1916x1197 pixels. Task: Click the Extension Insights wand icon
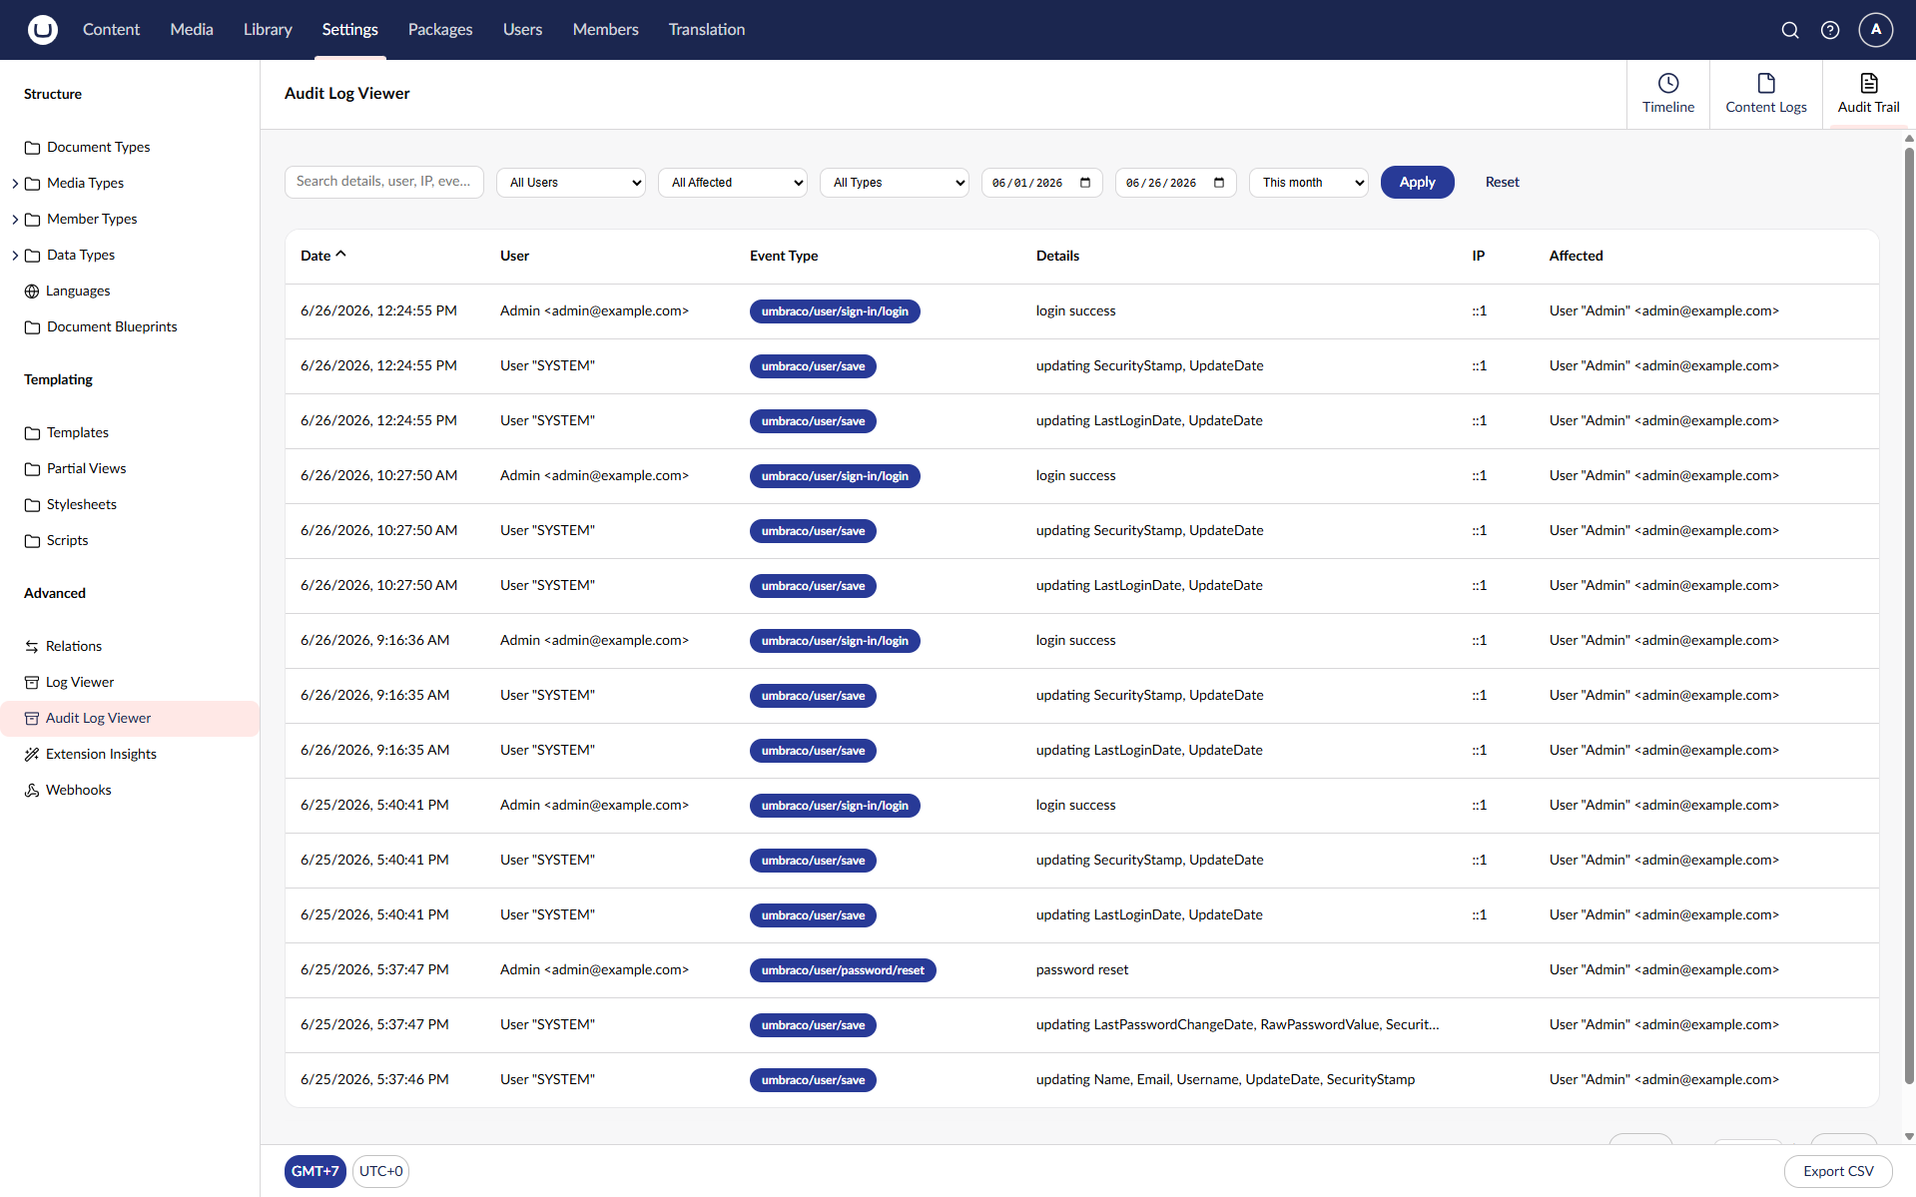coord(32,755)
